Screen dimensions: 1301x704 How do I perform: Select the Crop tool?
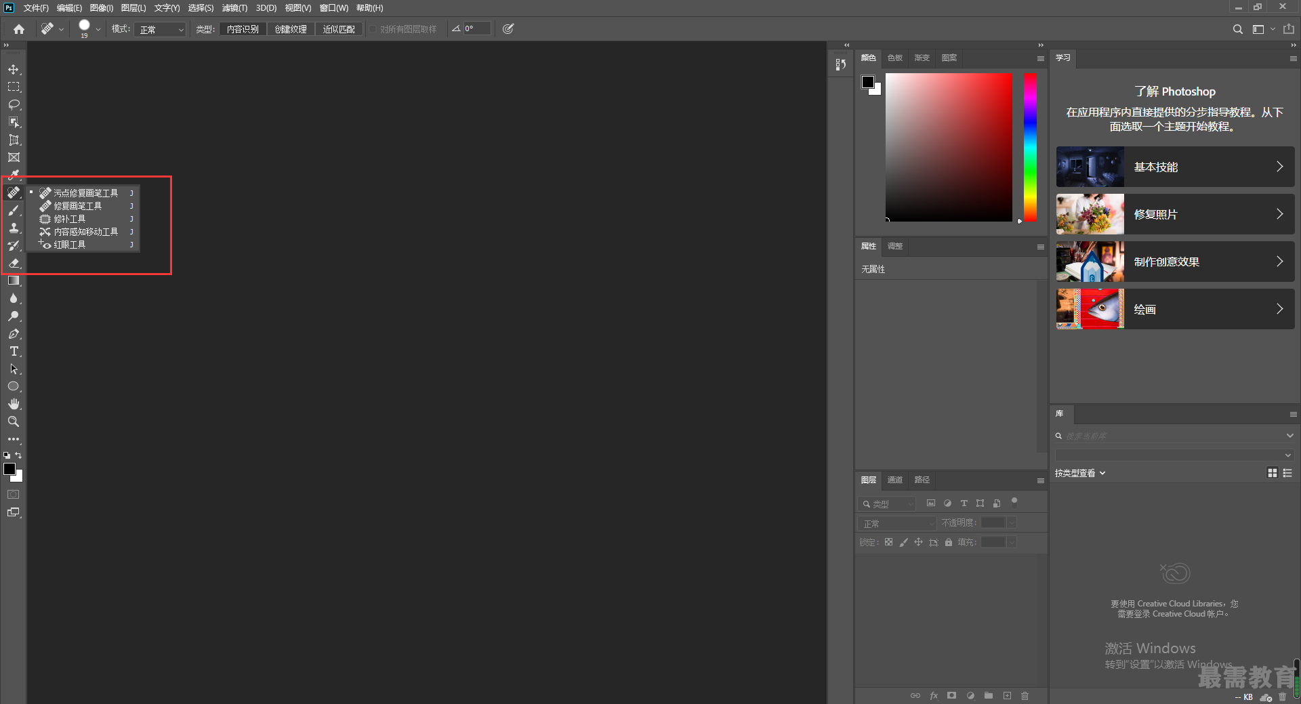point(14,140)
